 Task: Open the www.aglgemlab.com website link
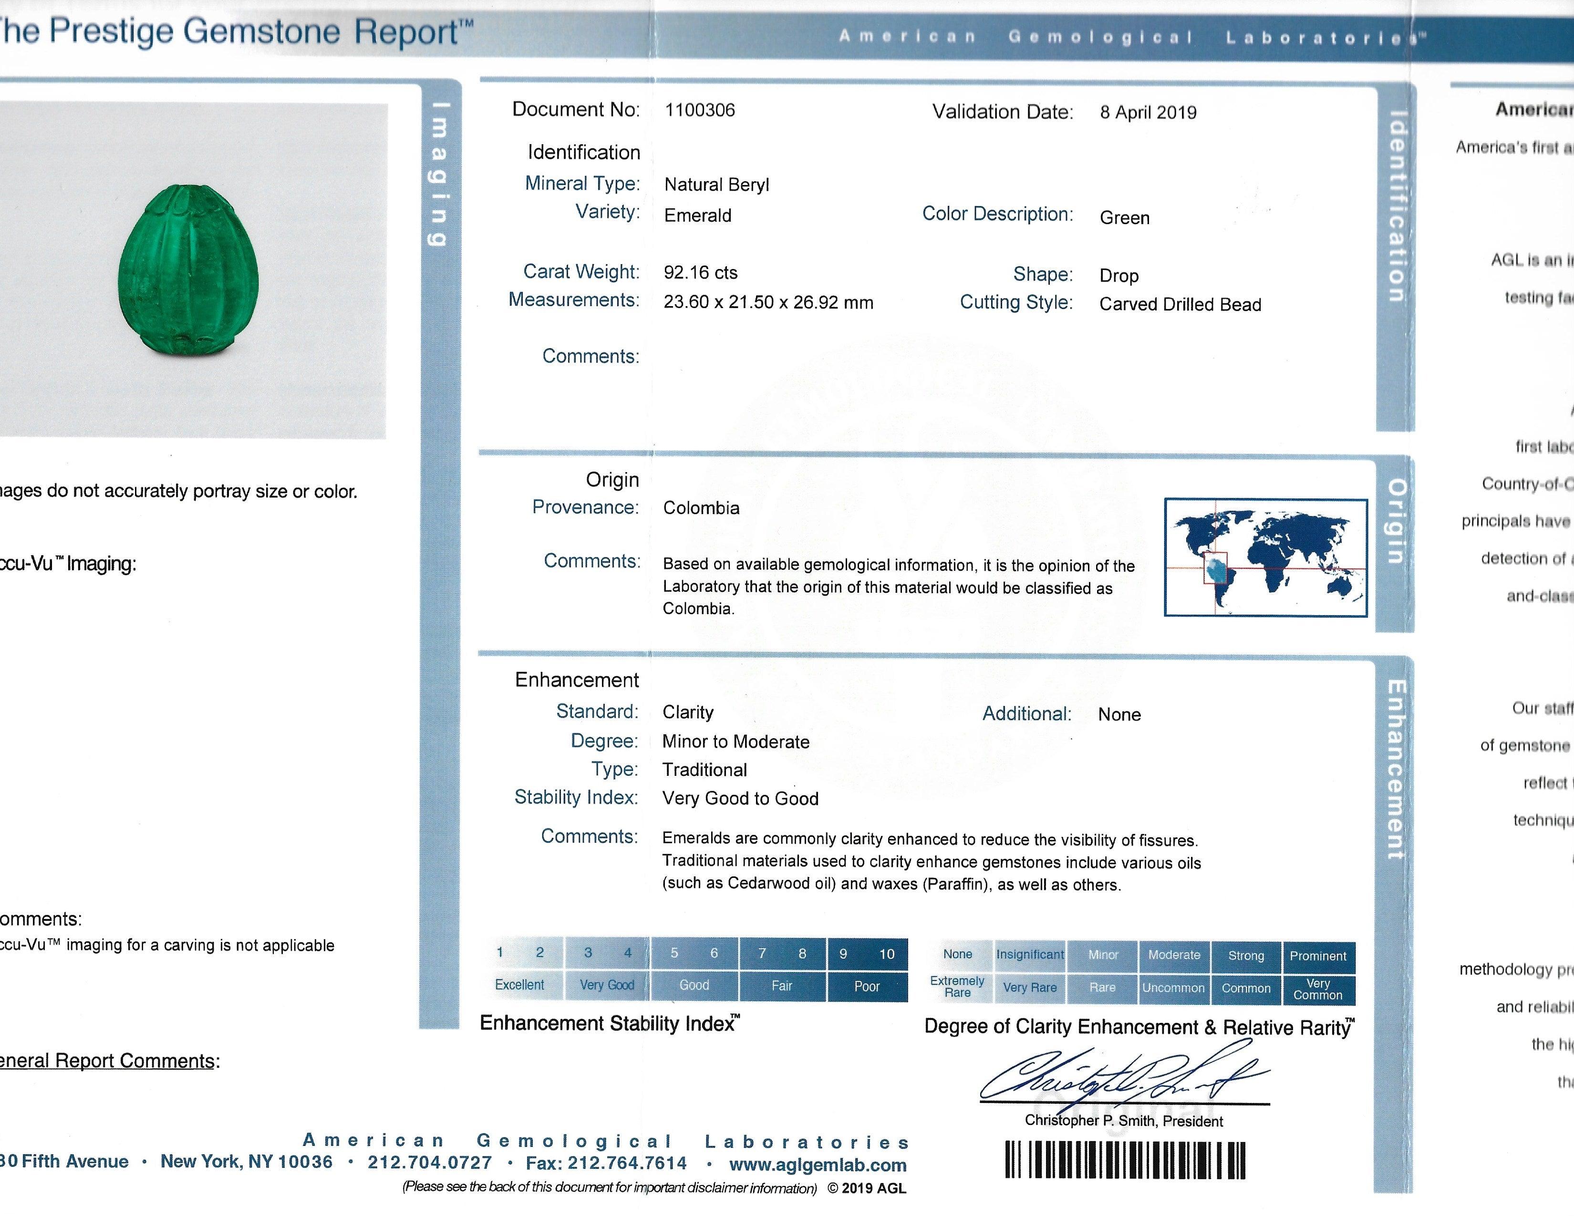817,1164
